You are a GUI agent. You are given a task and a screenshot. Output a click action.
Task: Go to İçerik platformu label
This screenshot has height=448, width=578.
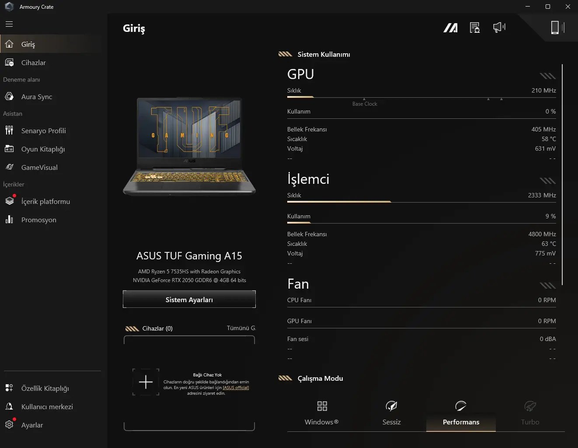pyautogui.click(x=45, y=201)
